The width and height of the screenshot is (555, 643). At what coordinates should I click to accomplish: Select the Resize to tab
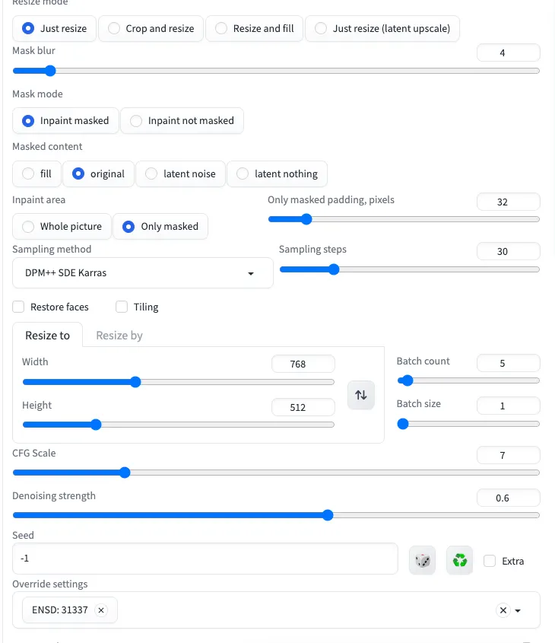(47, 336)
